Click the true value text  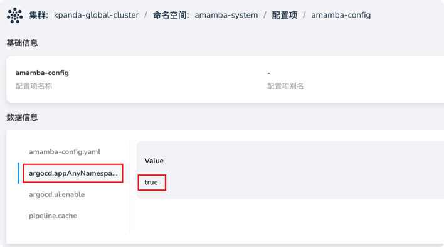coord(151,183)
